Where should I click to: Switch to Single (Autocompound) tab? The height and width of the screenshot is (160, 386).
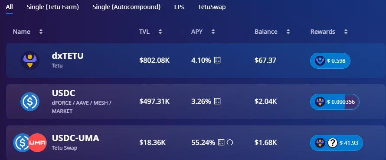tap(127, 7)
